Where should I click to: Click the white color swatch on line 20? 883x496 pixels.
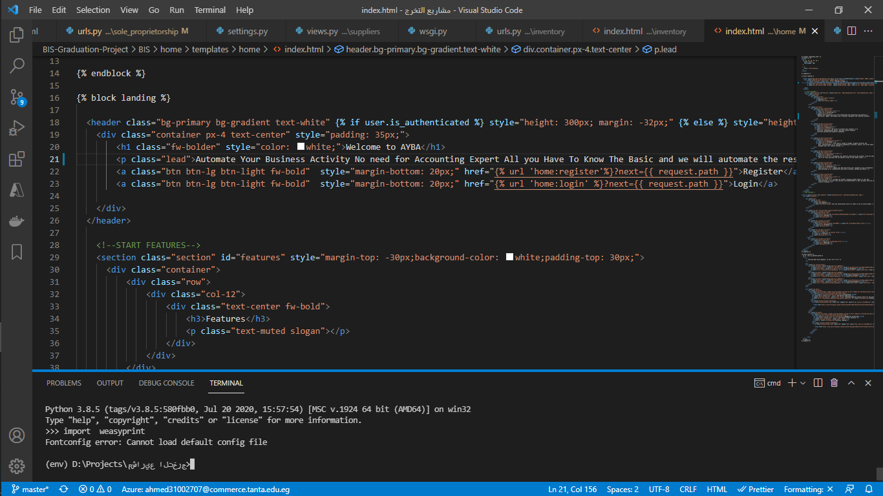(300, 147)
